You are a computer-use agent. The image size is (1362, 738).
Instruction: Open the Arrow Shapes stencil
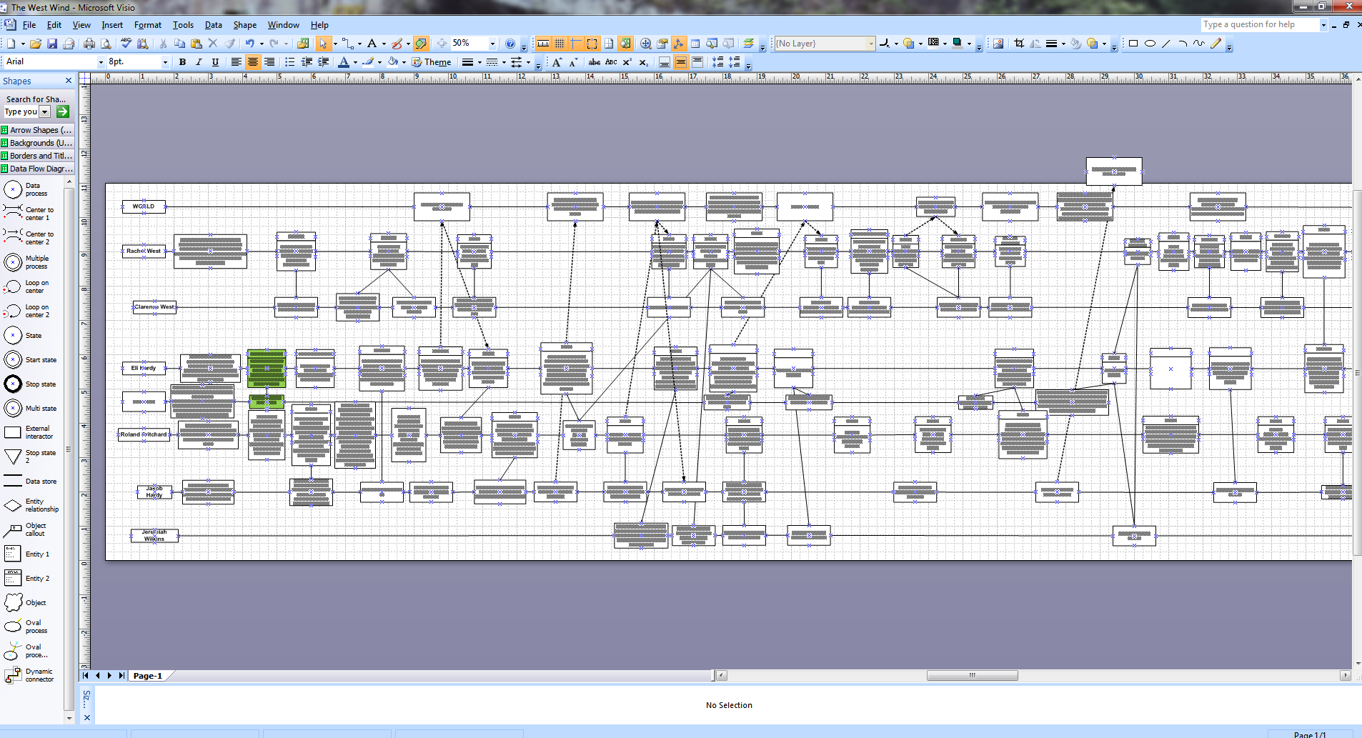pos(37,130)
